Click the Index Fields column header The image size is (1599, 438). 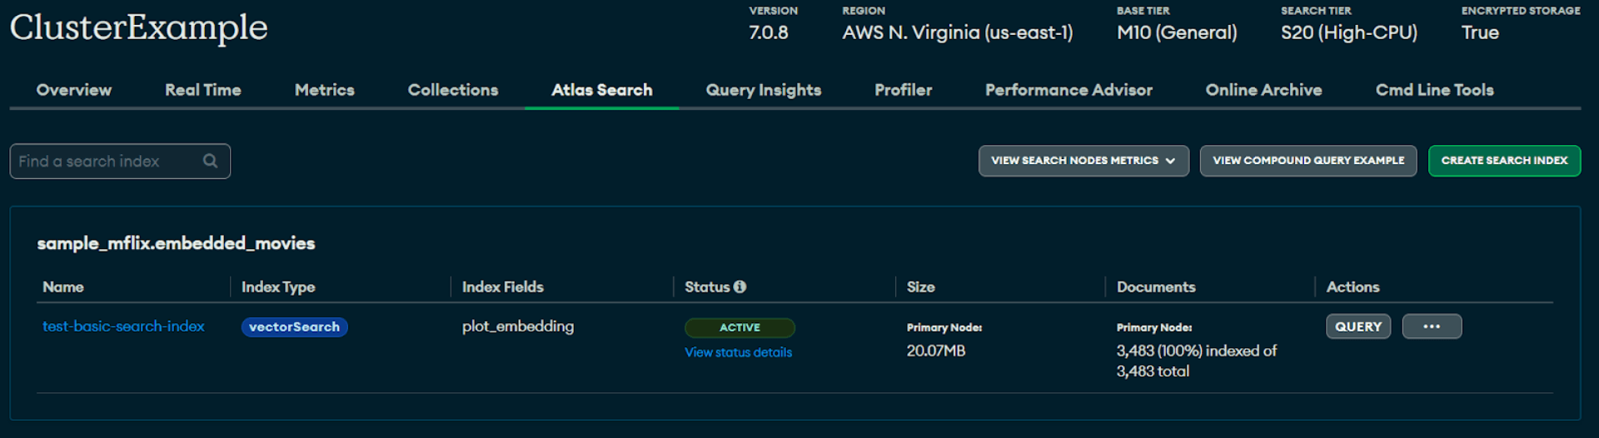[x=503, y=286]
